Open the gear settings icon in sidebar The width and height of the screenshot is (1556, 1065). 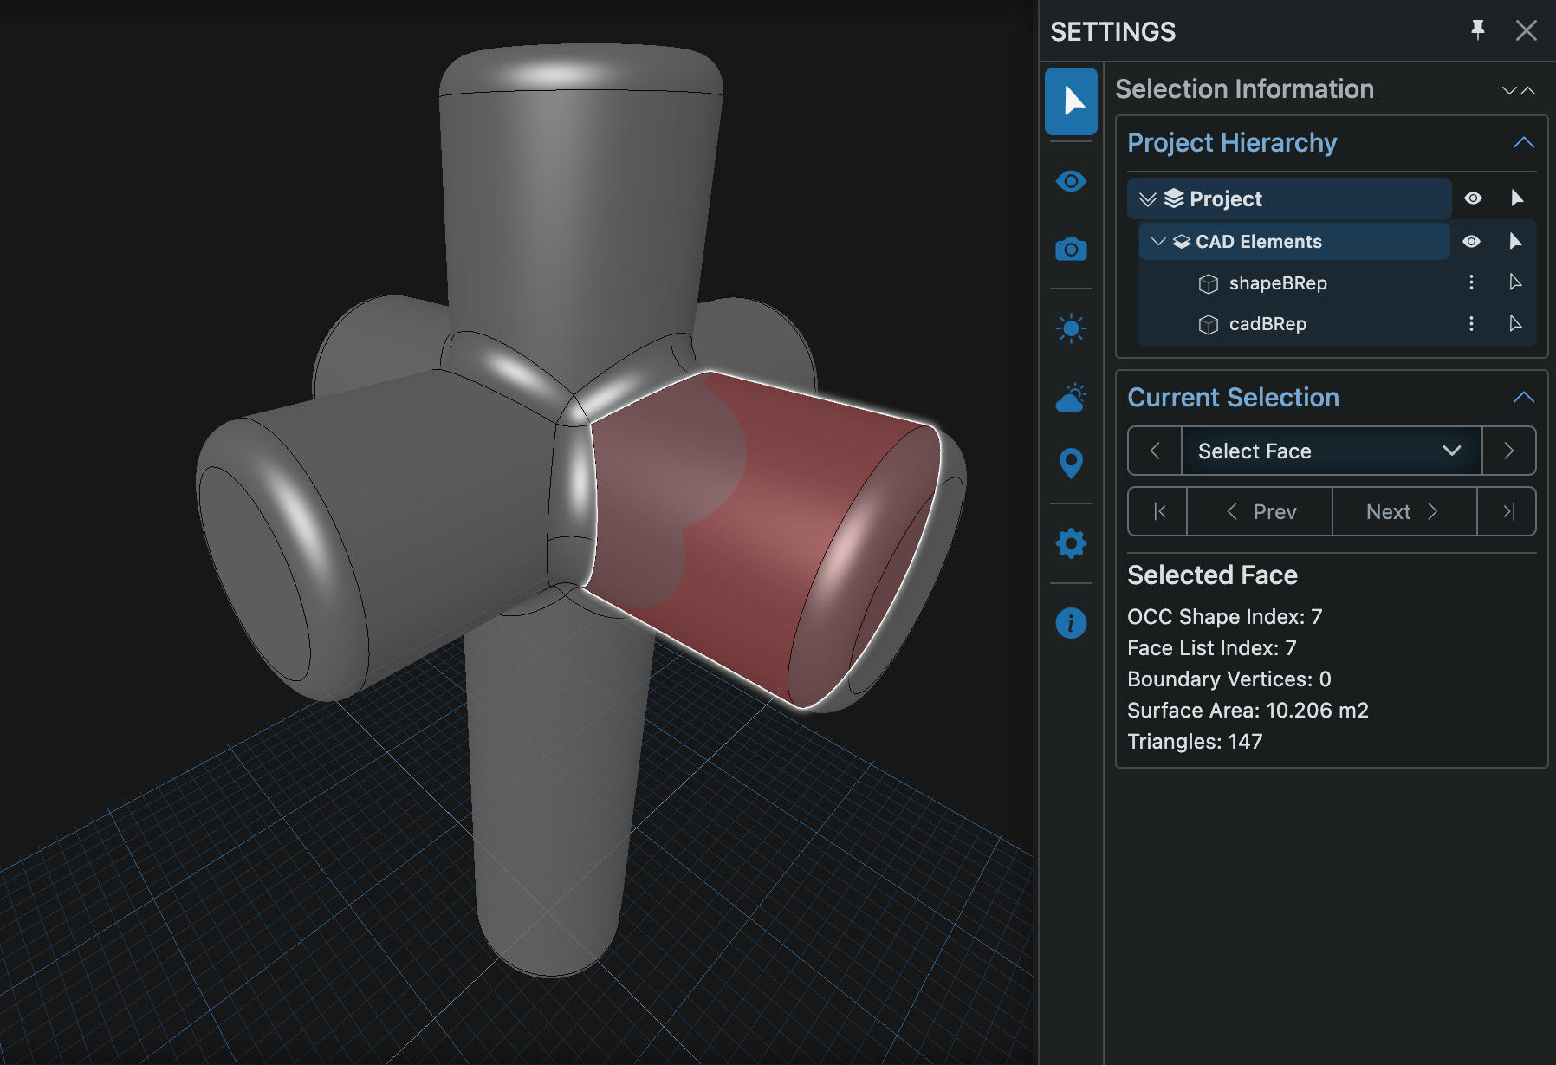coord(1071,543)
